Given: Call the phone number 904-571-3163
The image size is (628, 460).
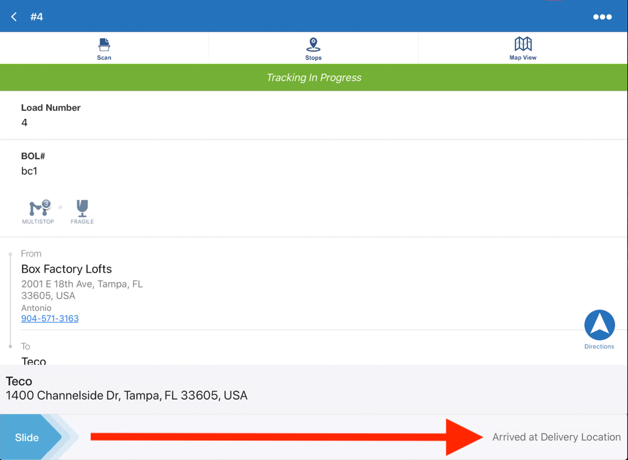Looking at the screenshot, I should (x=49, y=318).
